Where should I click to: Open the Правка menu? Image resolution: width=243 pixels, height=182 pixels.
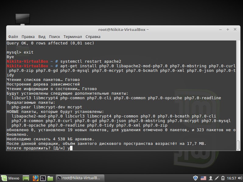tap(28, 37)
